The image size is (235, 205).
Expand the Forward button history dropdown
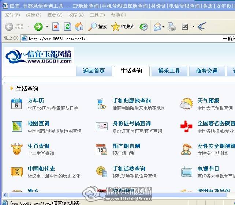pos(47,27)
